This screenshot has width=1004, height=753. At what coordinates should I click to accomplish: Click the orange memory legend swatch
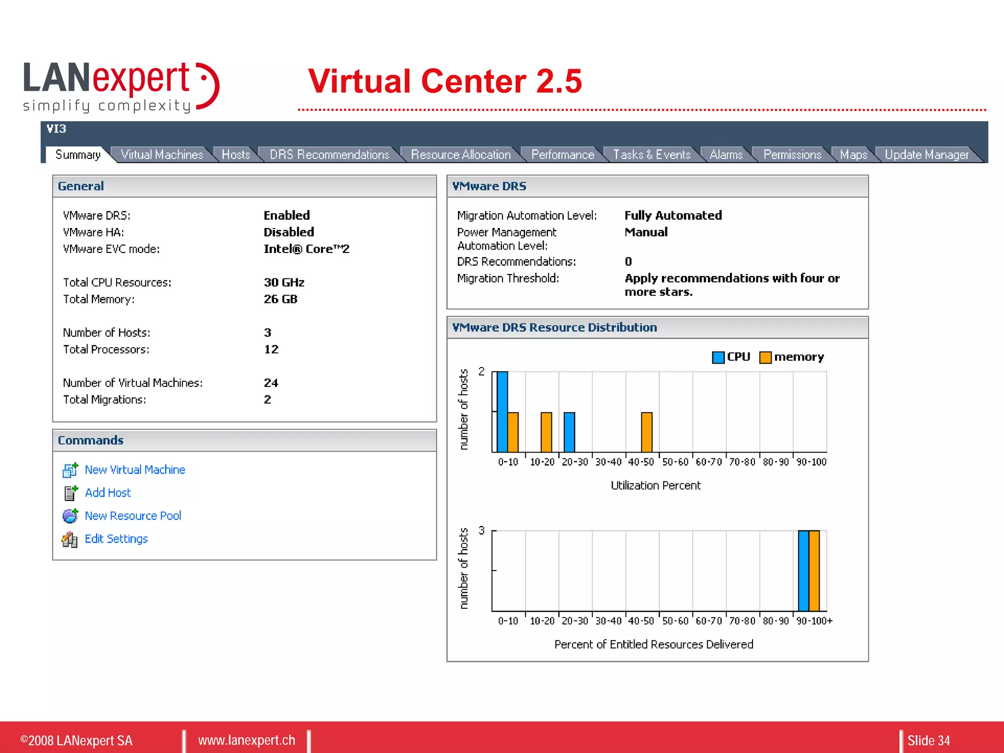(765, 357)
